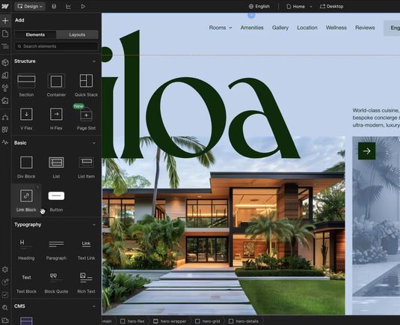
Task: Click the help question mark on Link Block
Action: click(37, 187)
